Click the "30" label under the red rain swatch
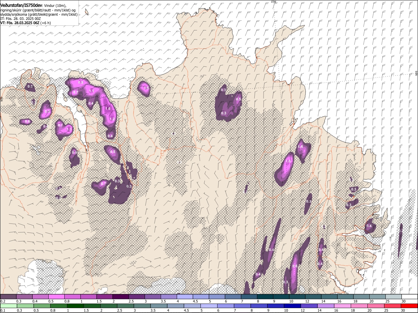This screenshot has width=418, height=313. click(x=403, y=311)
